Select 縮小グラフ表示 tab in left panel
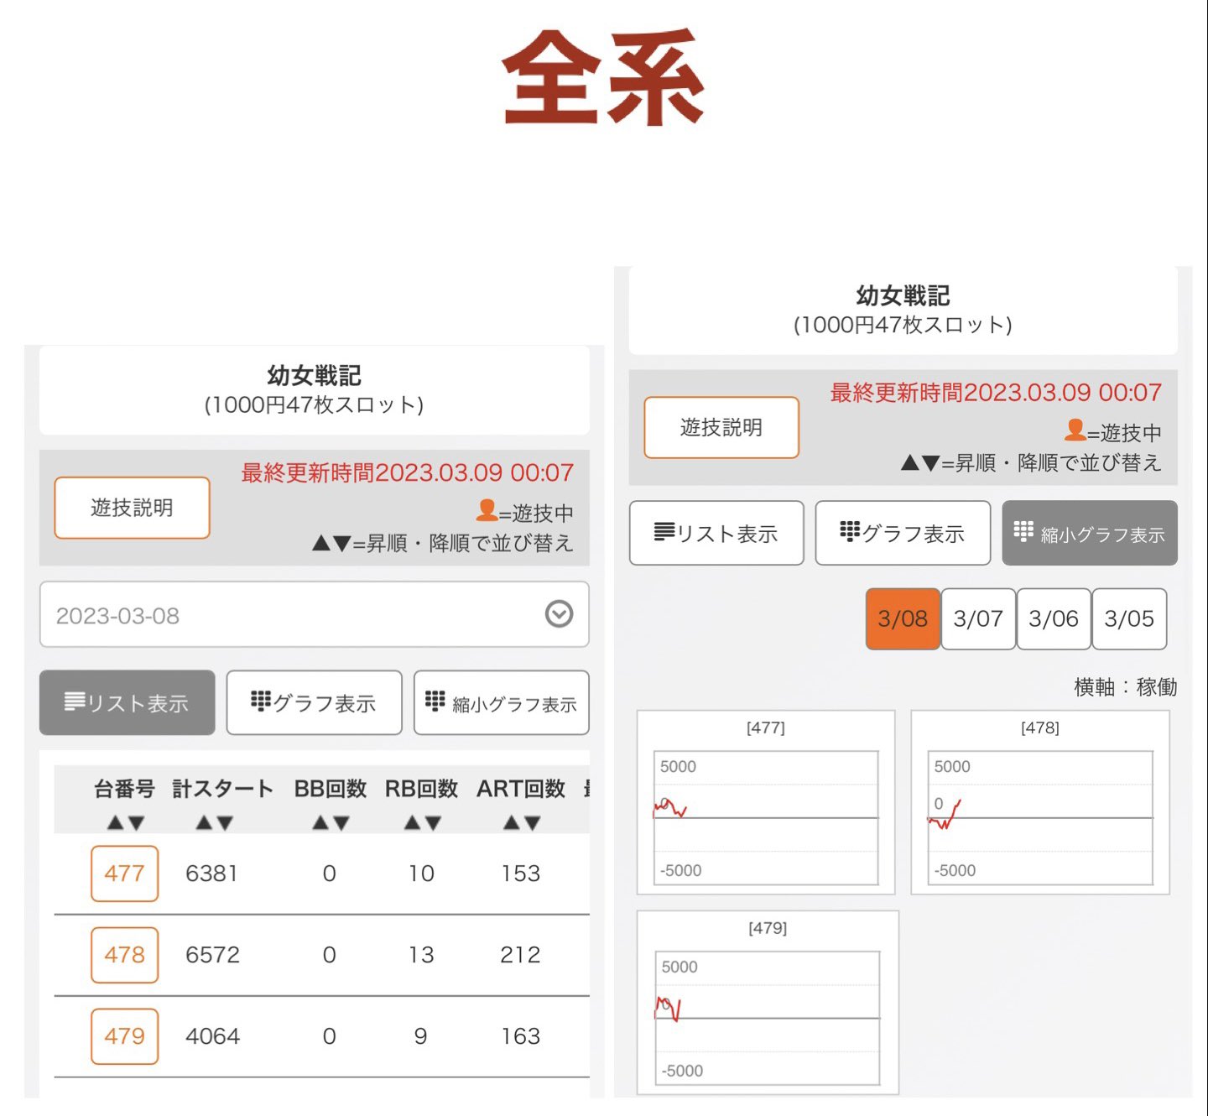The height and width of the screenshot is (1116, 1208). click(501, 702)
